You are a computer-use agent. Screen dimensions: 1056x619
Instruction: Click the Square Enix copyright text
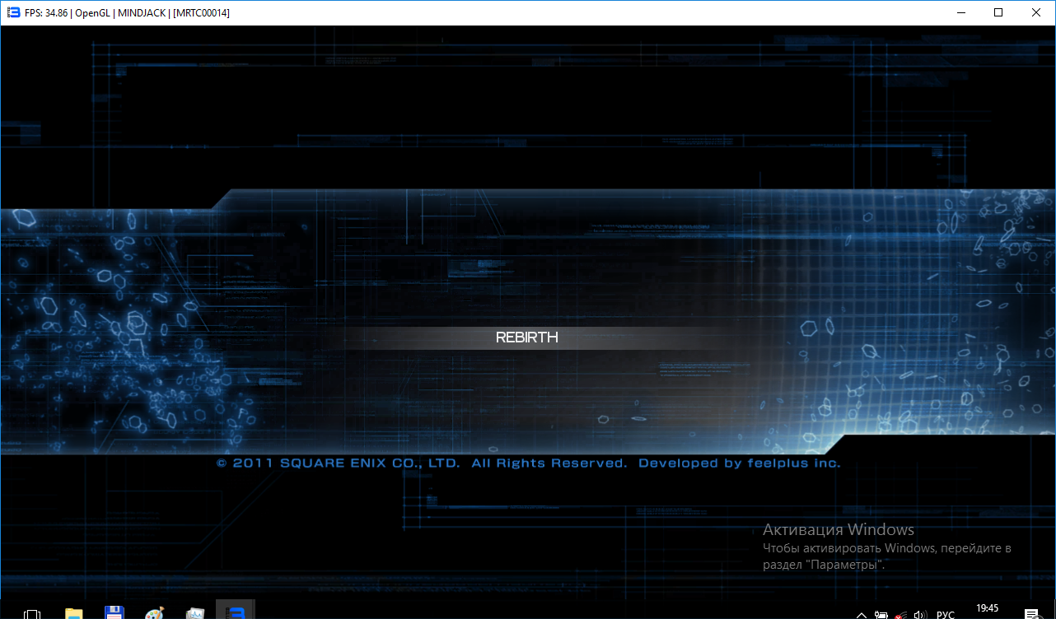tap(528, 463)
